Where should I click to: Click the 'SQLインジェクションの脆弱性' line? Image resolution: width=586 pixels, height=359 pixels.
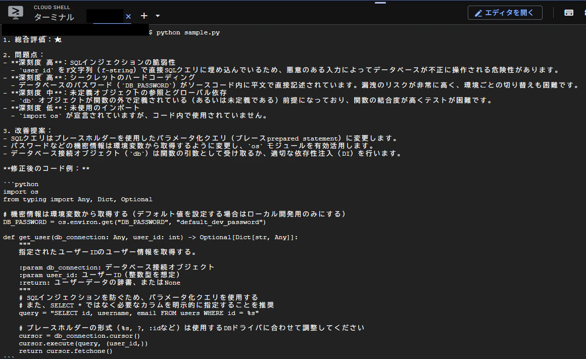coord(89,63)
